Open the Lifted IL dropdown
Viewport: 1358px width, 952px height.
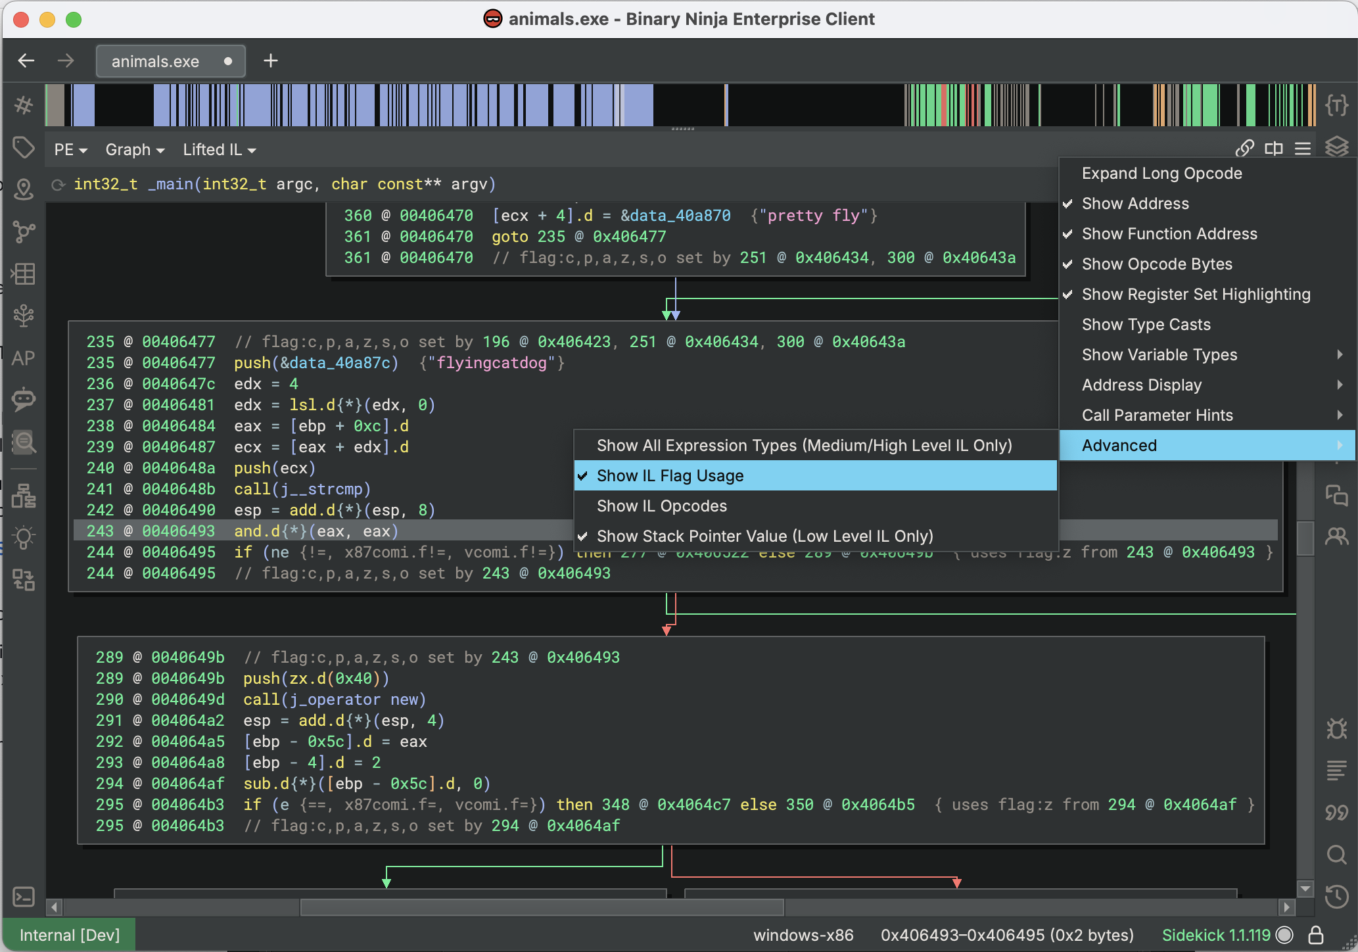coord(219,149)
